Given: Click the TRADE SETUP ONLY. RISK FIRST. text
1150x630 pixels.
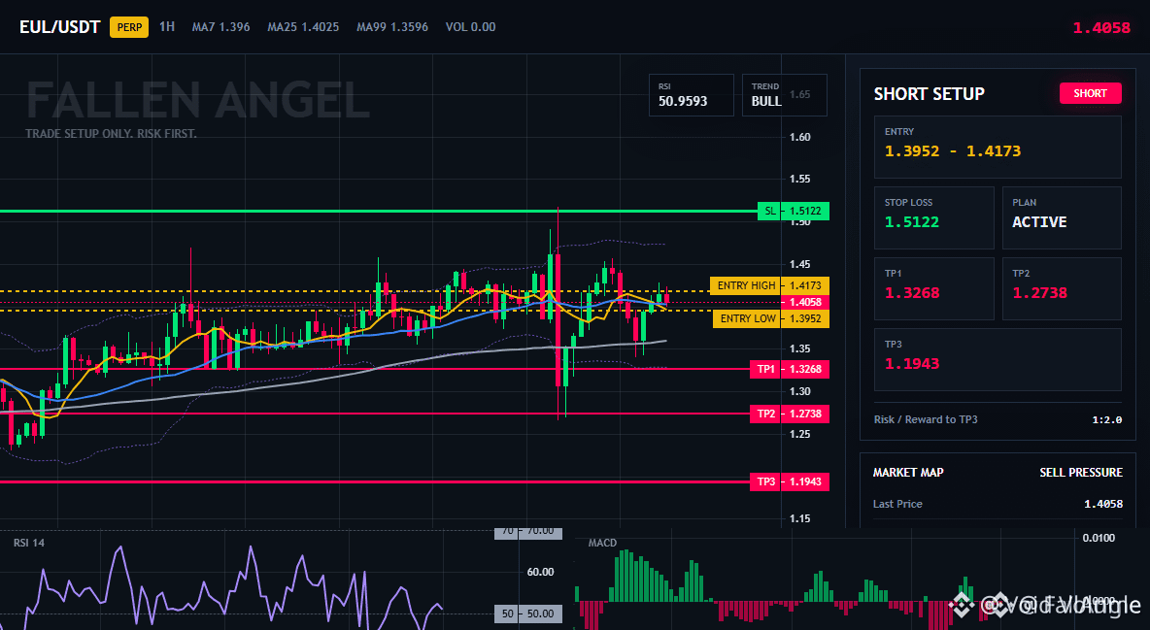Looking at the screenshot, I should 111,134.
